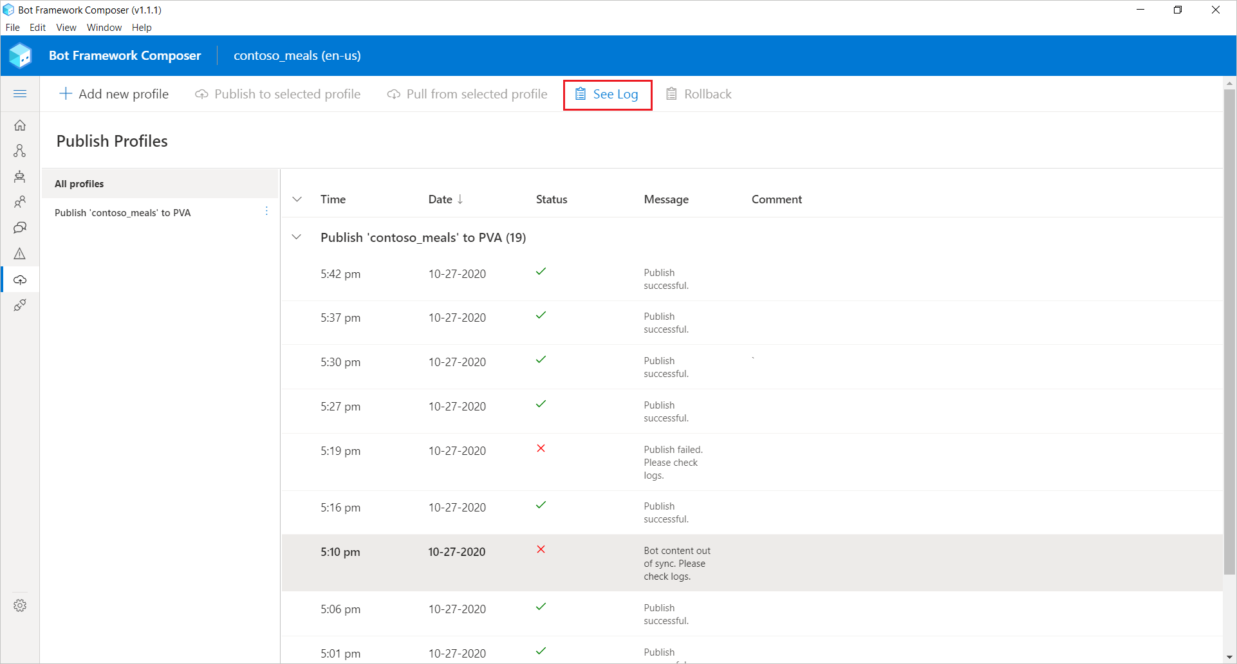Open the File menu

pos(12,28)
